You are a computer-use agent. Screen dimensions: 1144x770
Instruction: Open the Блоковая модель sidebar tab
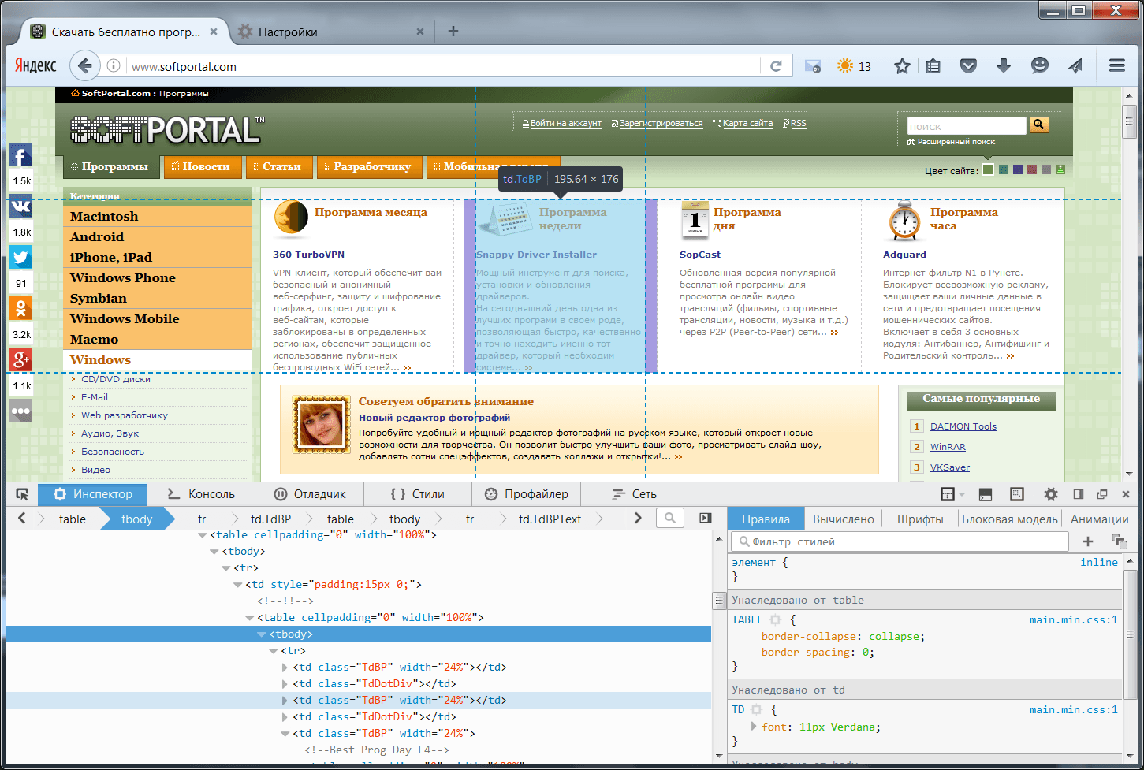[x=1010, y=519]
